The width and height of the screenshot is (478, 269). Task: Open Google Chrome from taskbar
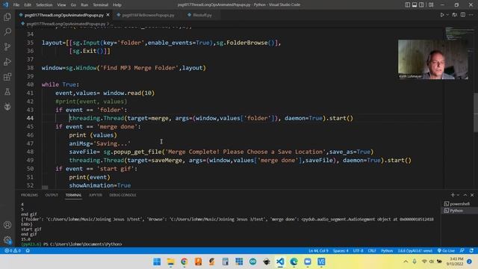click(x=184, y=262)
